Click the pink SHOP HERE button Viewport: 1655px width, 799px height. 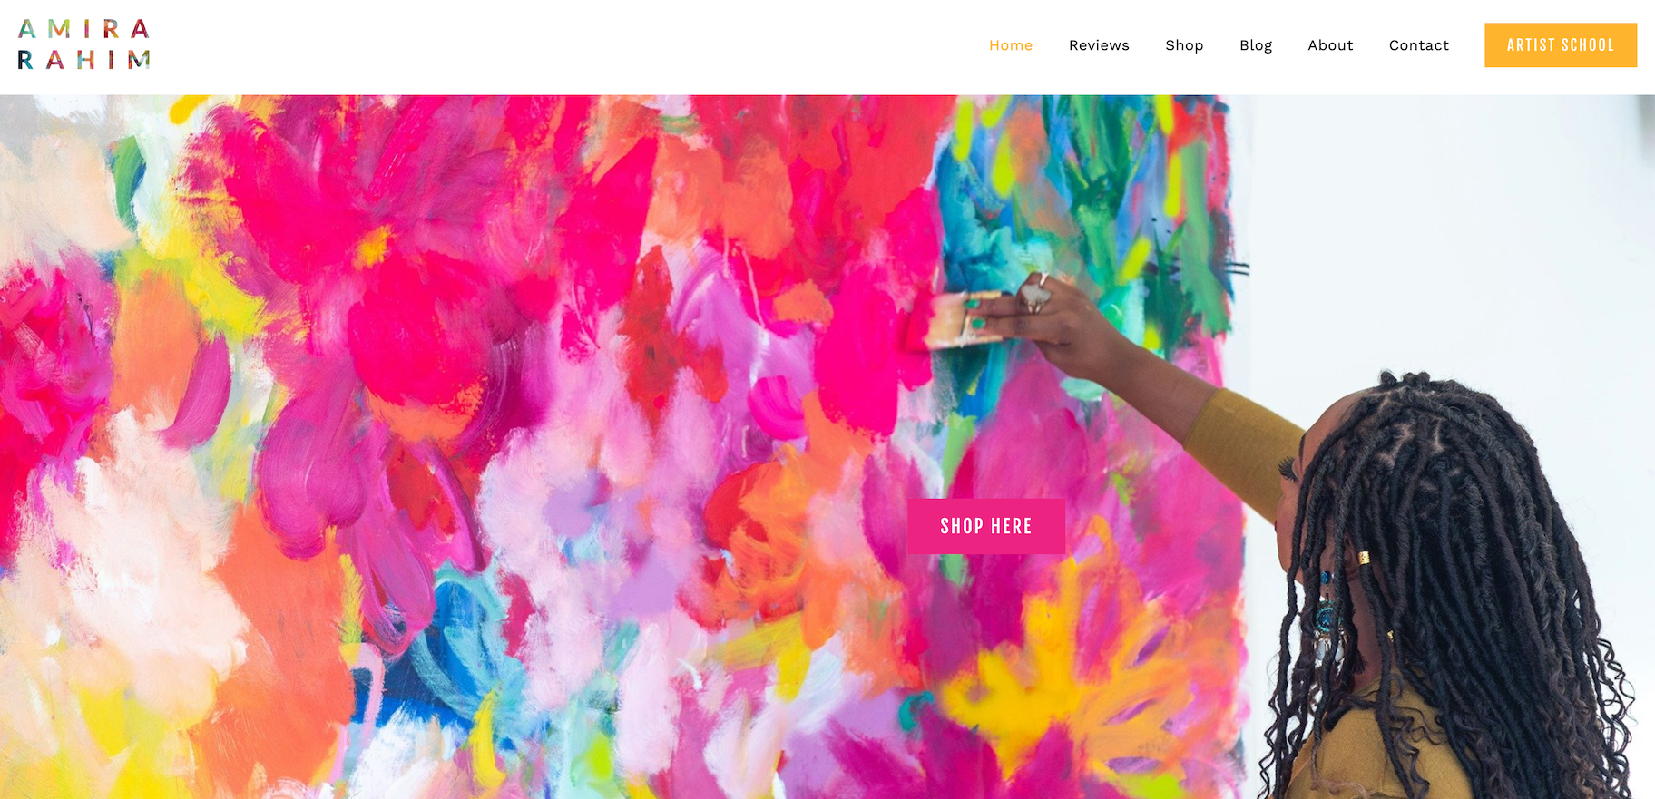pyautogui.click(x=986, y=526)
